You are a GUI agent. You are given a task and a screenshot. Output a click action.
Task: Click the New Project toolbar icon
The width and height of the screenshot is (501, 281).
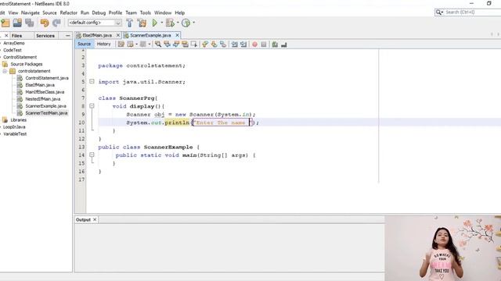pos(5,23)
